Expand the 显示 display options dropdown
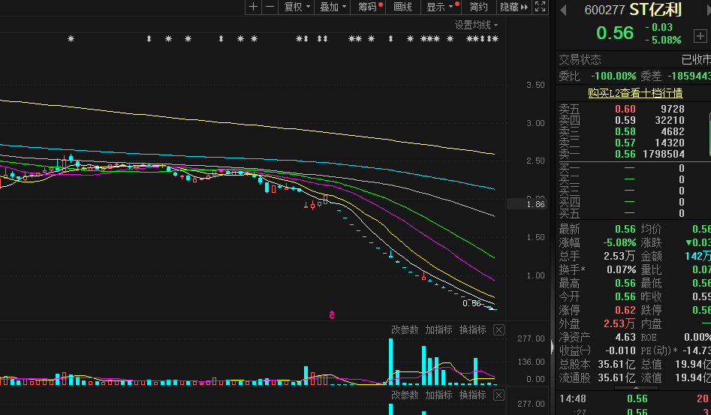 439,7
